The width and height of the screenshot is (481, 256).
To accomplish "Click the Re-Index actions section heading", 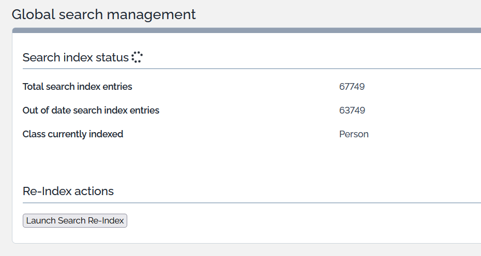I will pos(68,191).
